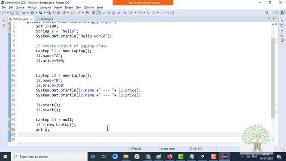
Task: Click the Debug bug icon
Action: (24, 13)
